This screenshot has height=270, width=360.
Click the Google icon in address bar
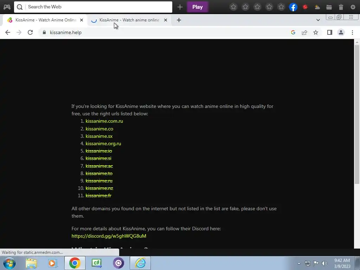(x=293, y=33)
